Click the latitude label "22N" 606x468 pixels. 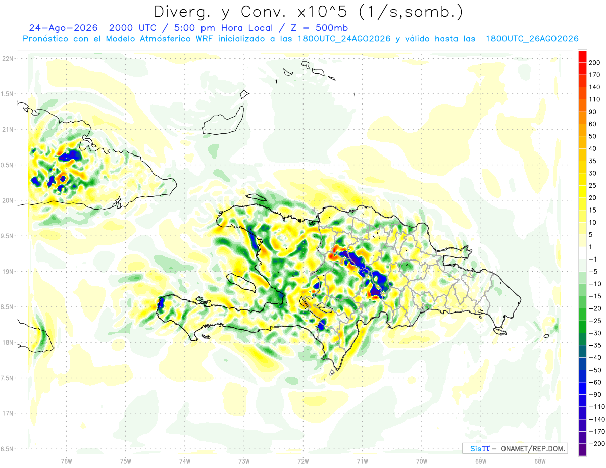[x=8, y=58]
